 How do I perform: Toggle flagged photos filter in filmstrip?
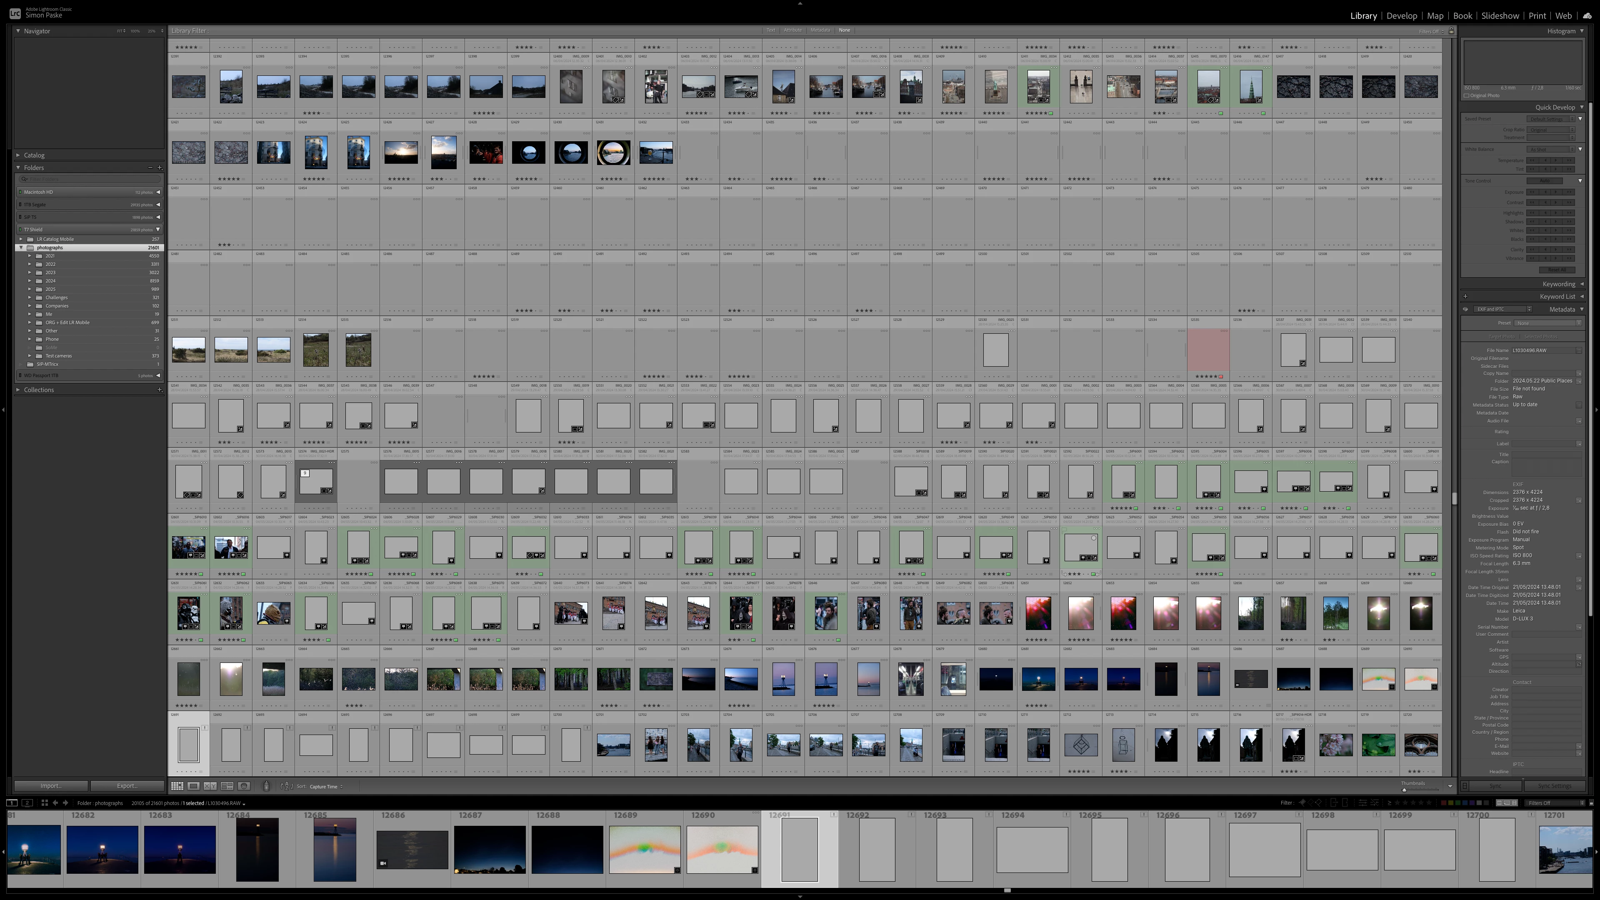[1302, 802]
